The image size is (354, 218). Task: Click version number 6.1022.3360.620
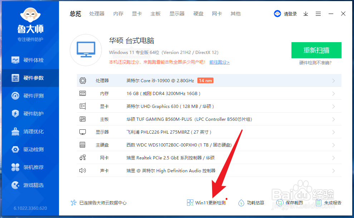point(30,208)
